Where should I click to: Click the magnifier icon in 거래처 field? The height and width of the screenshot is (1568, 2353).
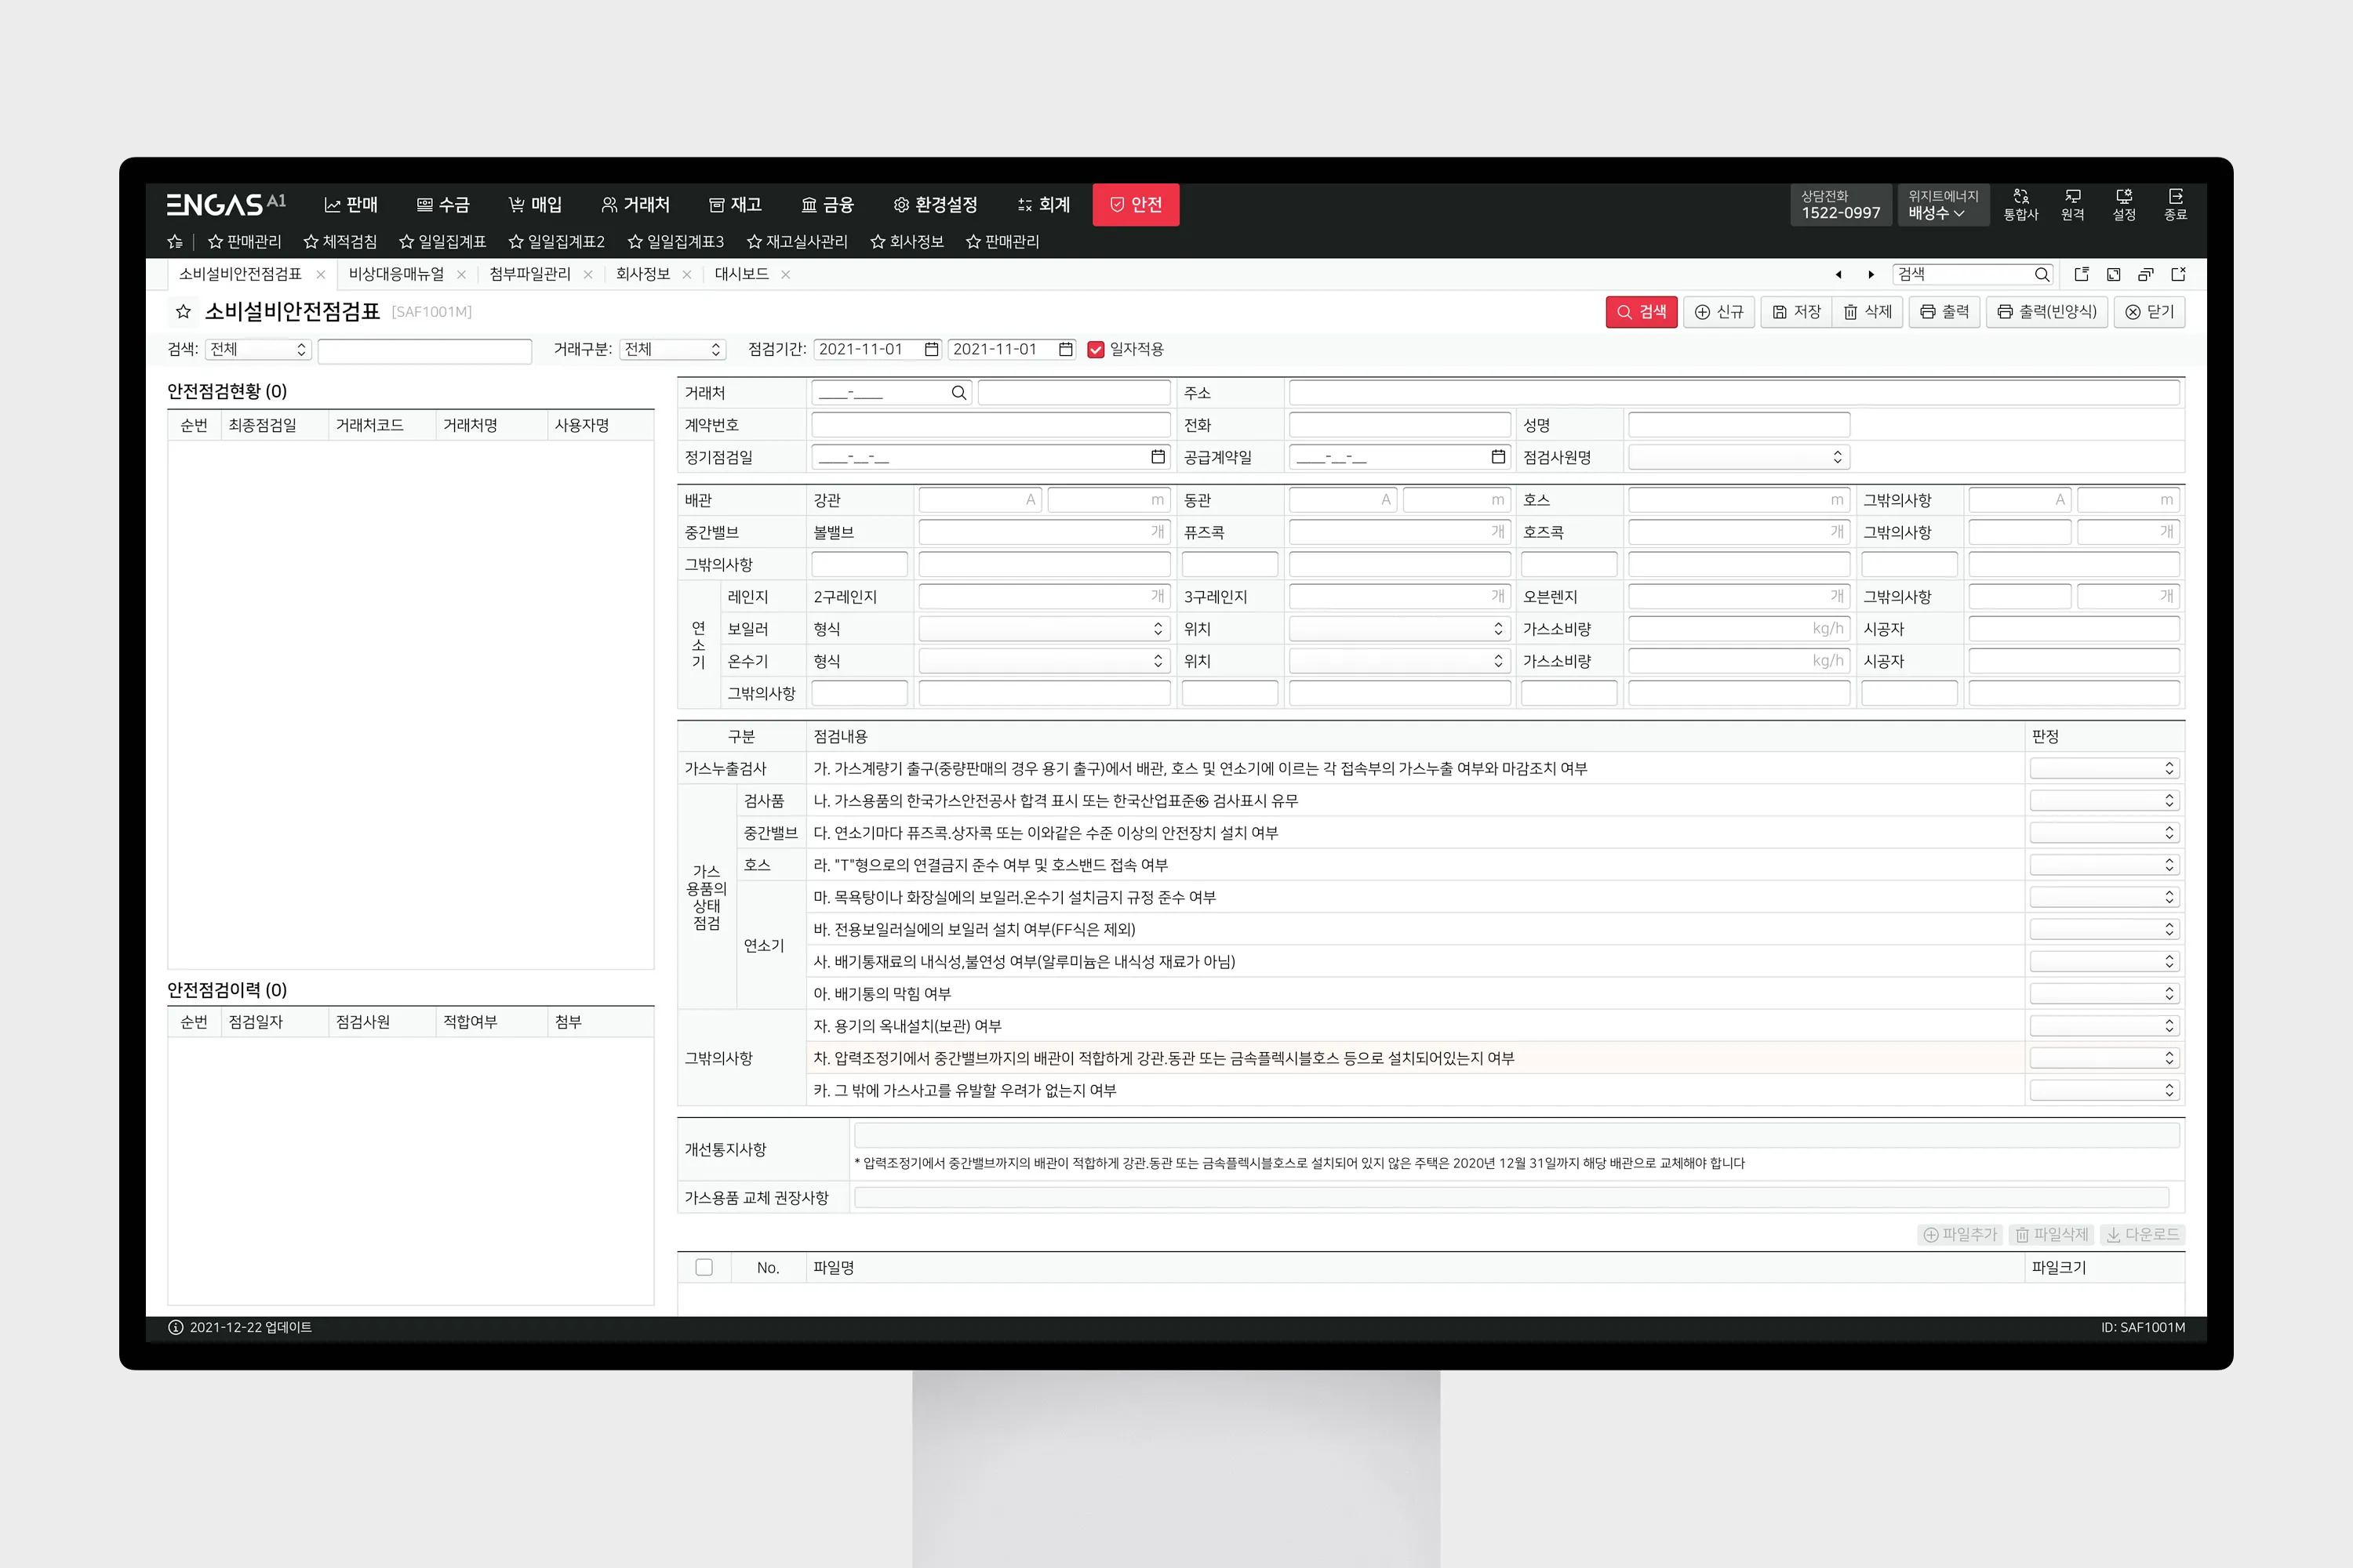coord(958,393)
